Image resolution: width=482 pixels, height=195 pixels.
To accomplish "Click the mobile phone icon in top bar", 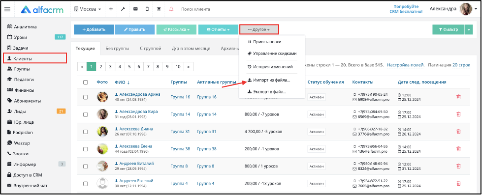I will pos(147,9).
